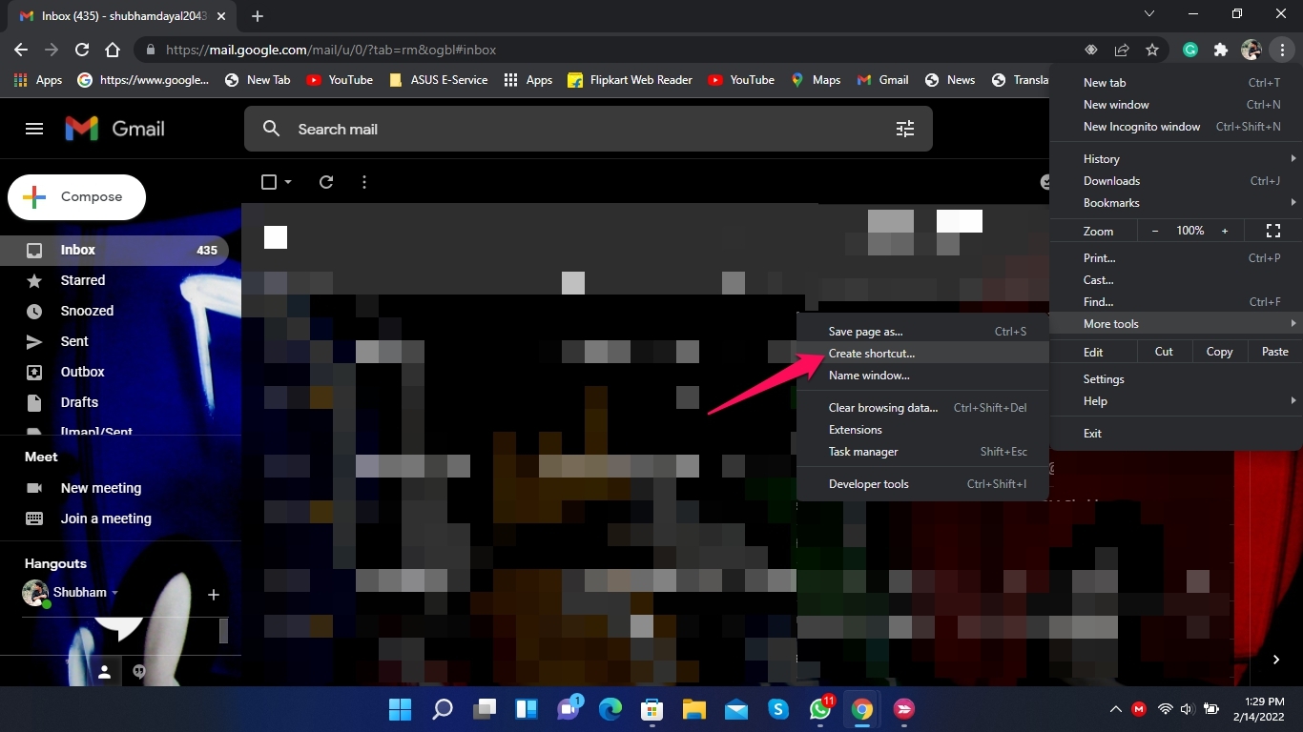Select Name window... entry
Screen dimensions: 1303x732
[x=922, y=375]
